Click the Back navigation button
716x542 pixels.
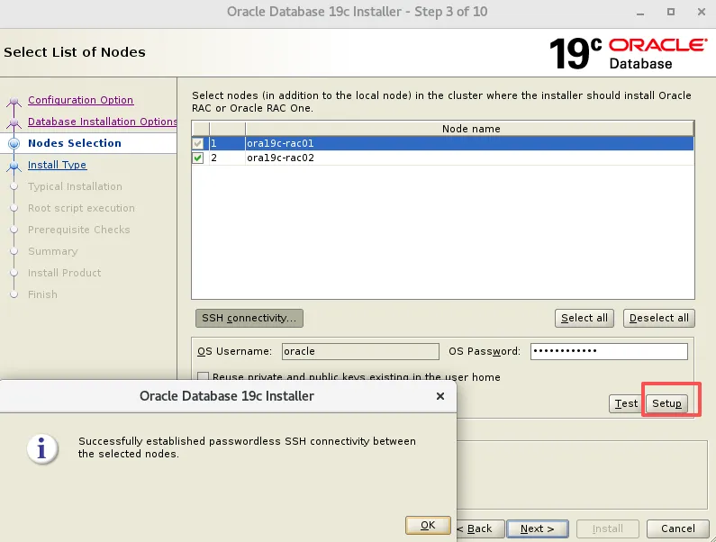click(x=479, y=528)
